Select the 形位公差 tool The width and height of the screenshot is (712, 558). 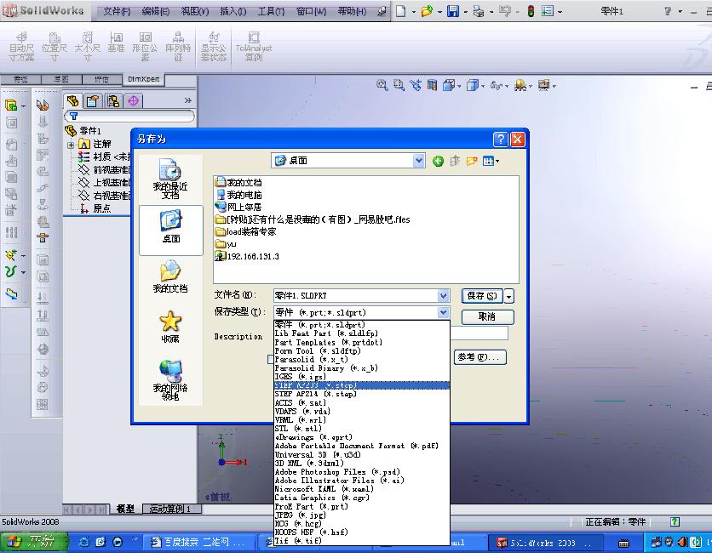[145, 46]
